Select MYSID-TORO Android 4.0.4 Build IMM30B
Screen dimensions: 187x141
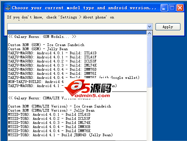[49, 127]
